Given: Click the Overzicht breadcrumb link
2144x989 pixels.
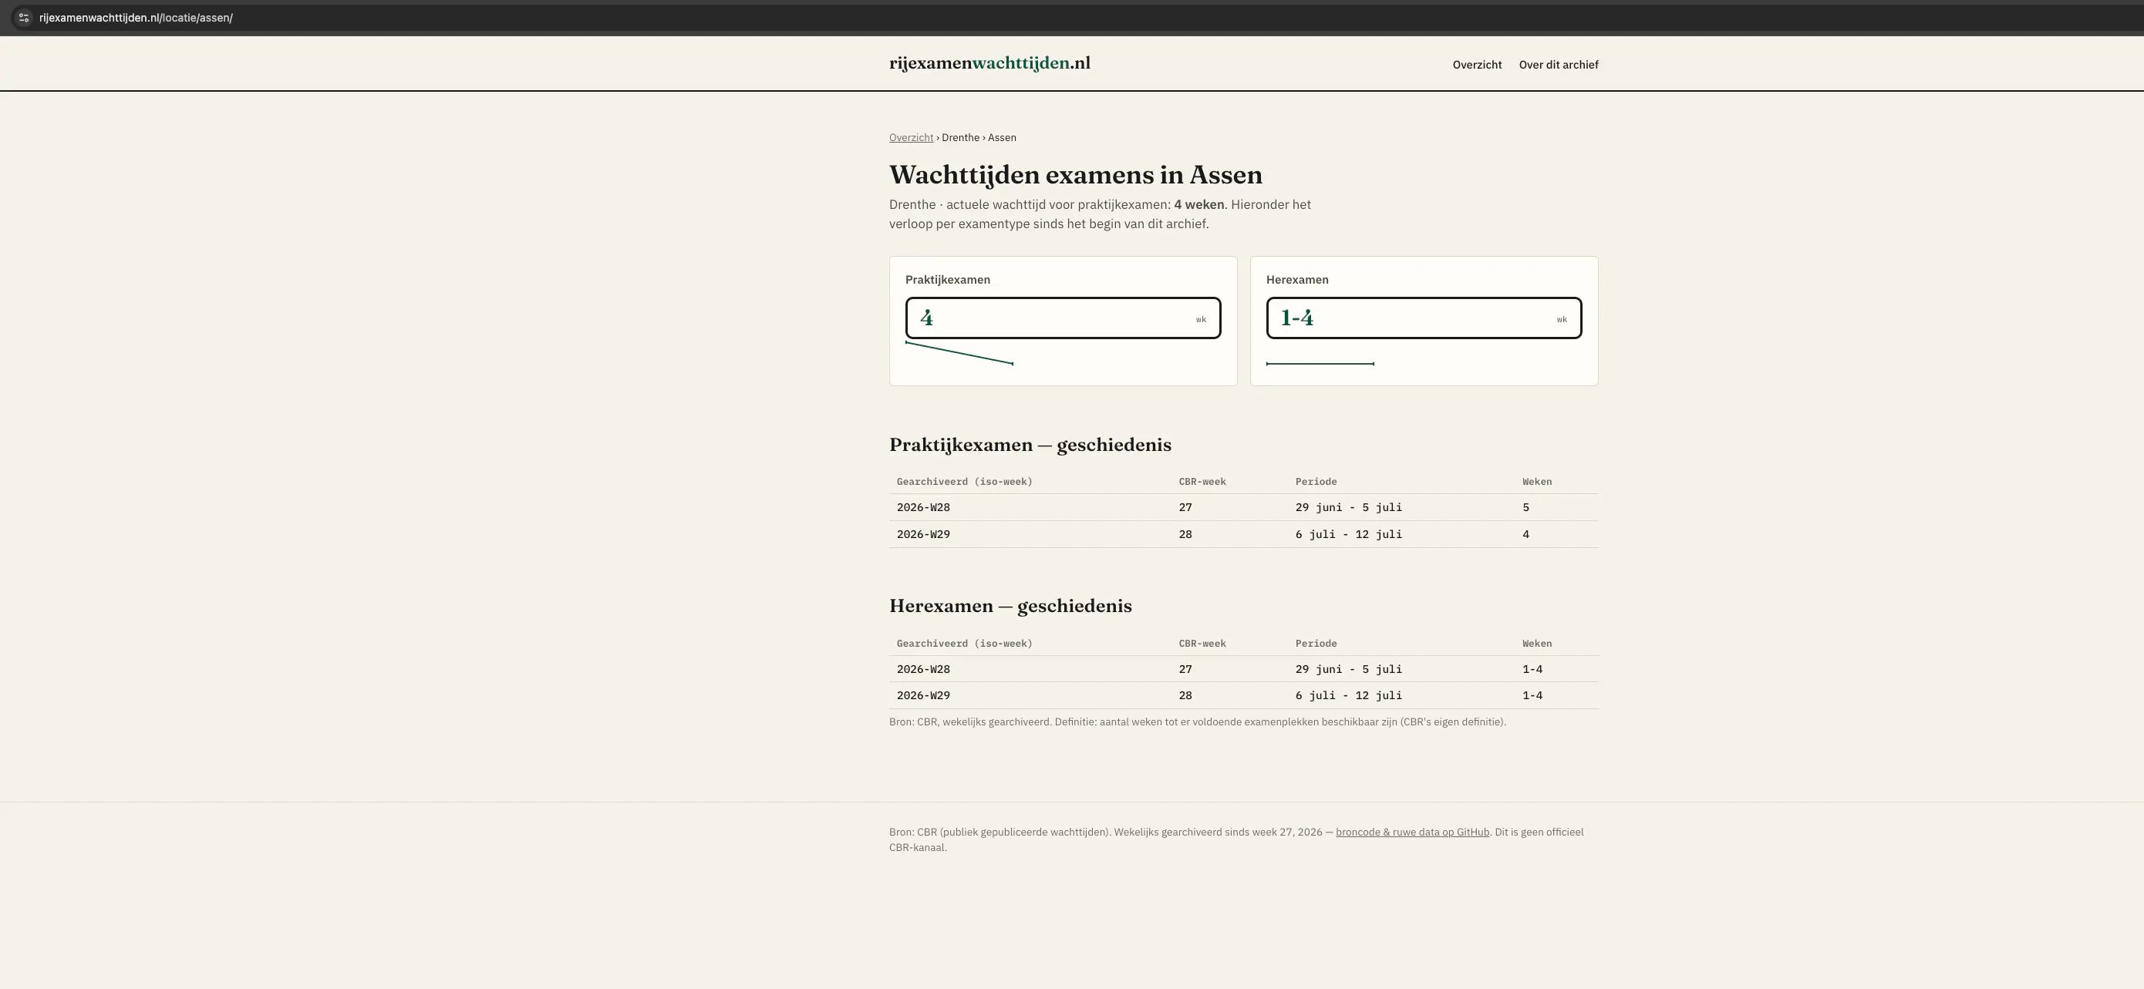Looking at the screenshot, I should (x=911, y=138).
